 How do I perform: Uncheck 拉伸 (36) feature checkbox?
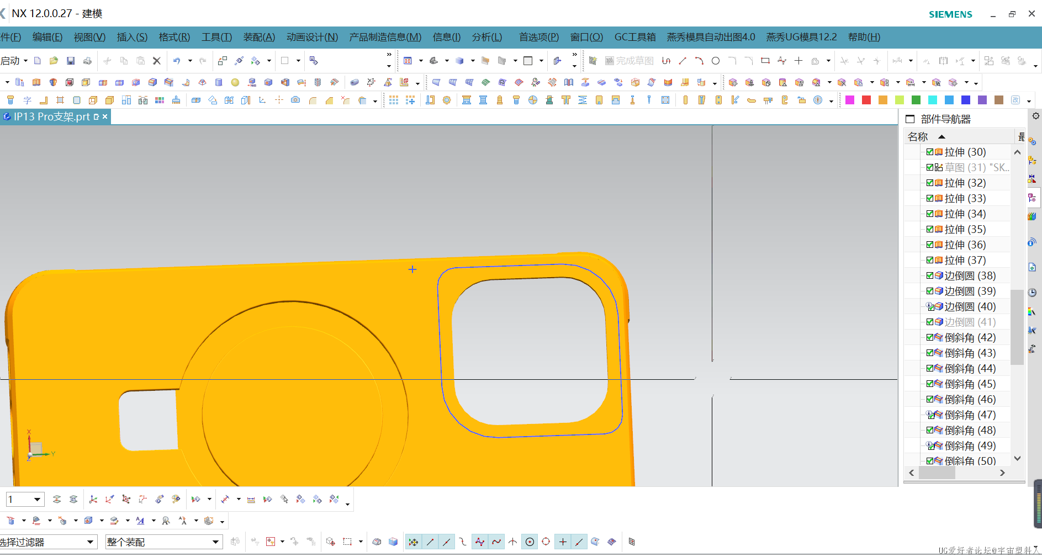pos(930,245)
